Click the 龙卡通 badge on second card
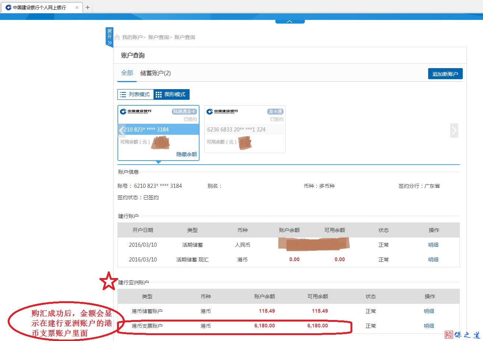 click(275, 112)
